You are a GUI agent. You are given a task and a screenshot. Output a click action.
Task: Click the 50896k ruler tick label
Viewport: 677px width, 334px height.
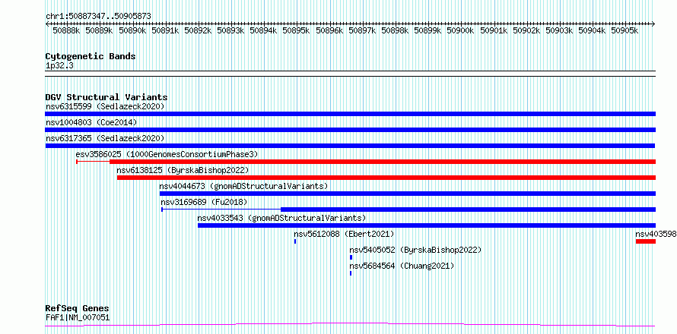tap(329, 30)
